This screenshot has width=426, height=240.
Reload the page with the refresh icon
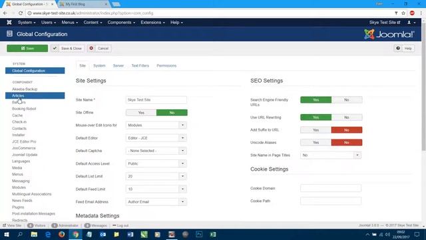21,13
